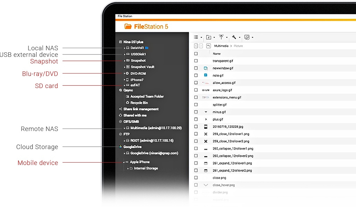This screenshot has width=356, height=208.
Task: Select the Internal Storage folder
Action: (146, 168)
